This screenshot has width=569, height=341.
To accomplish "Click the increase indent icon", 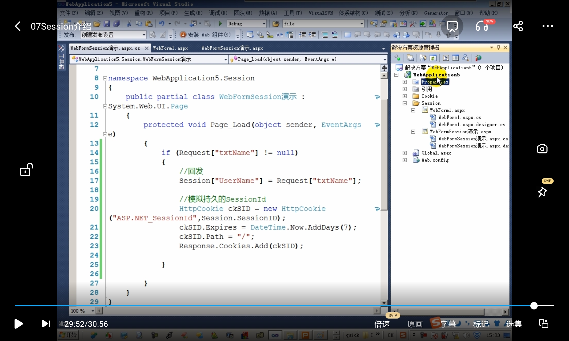I will point(312,35).
